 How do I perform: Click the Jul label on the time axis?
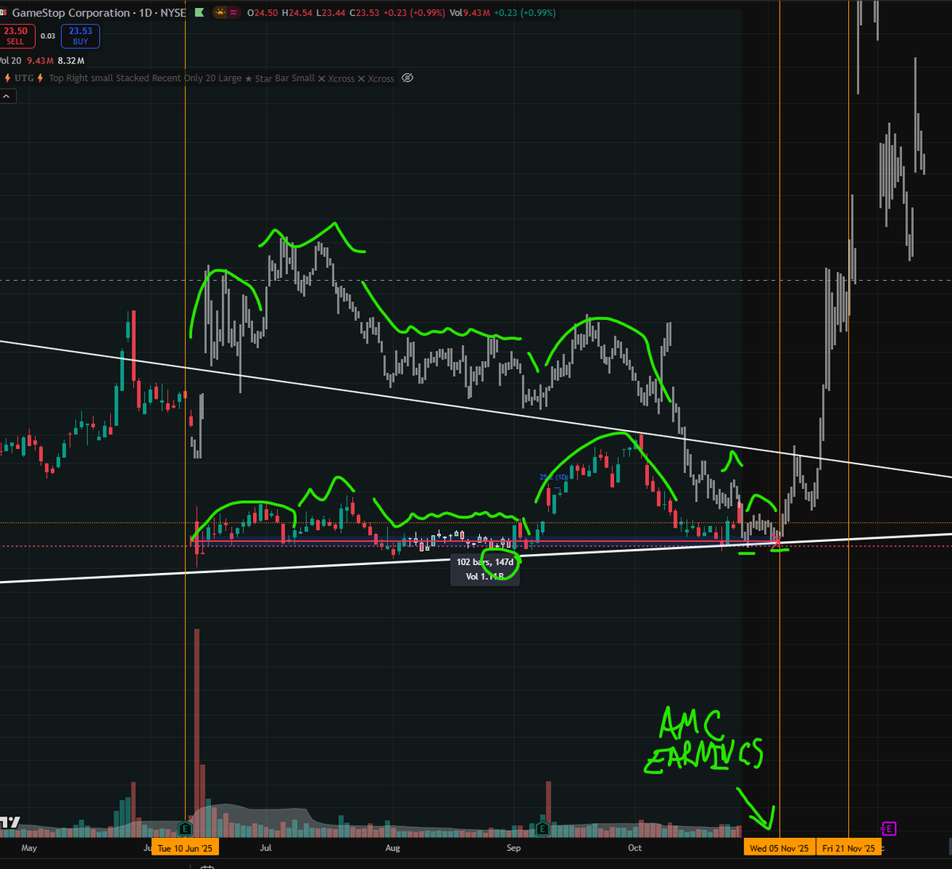(x=266, y=848)
